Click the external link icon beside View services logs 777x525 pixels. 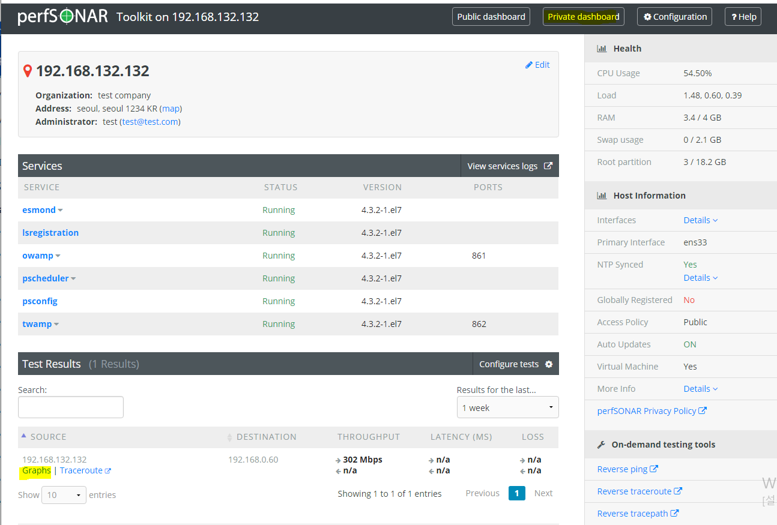click(548, 166)
